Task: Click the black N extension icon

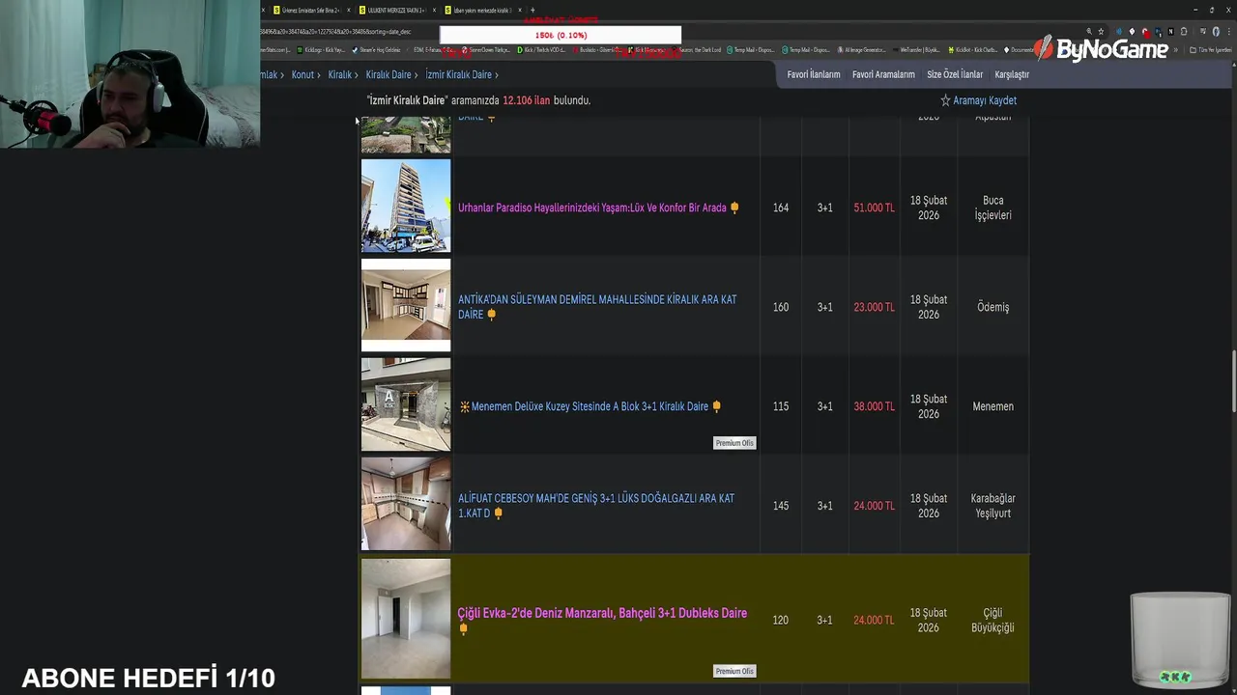Action: click(x=1170, y=32)
